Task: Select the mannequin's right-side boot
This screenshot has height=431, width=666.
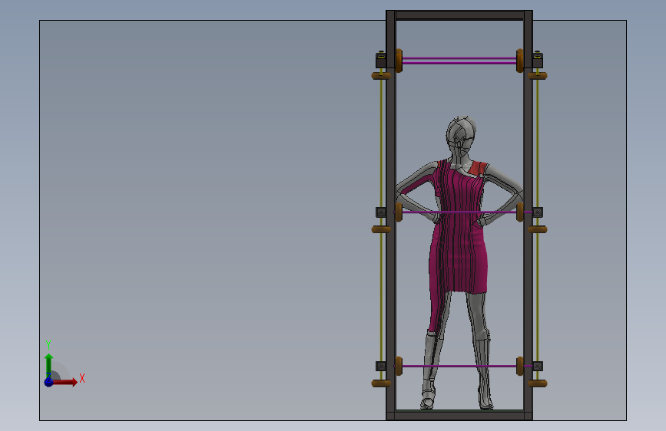Action: pyautogui.click(x=484, y=373)
